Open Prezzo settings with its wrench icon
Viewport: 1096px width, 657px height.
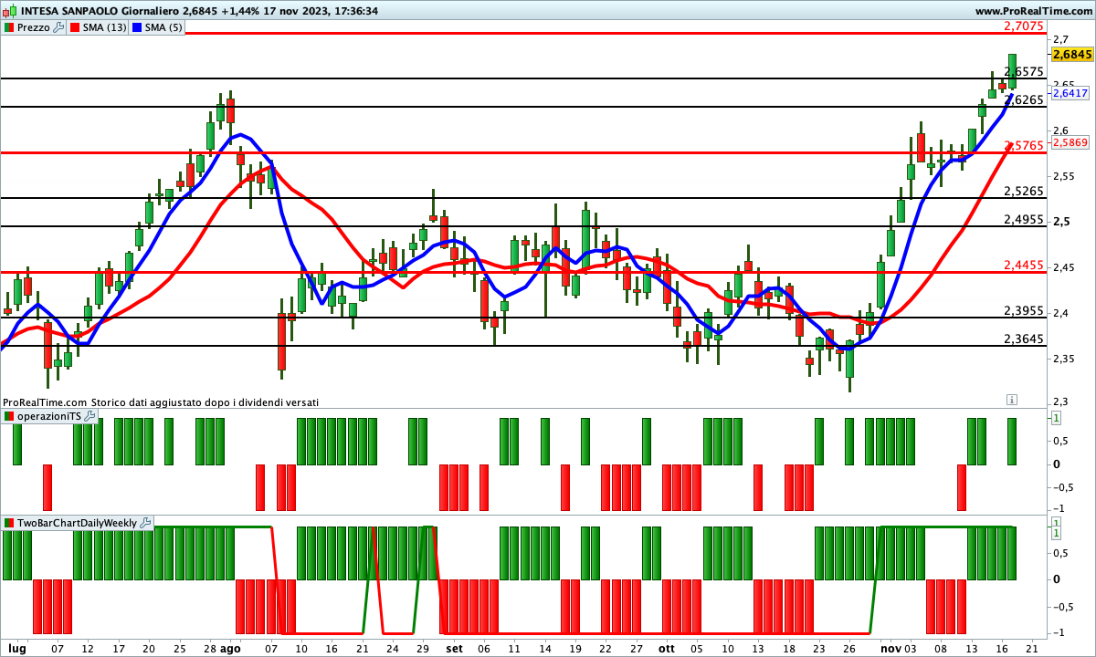click(59, 27)
